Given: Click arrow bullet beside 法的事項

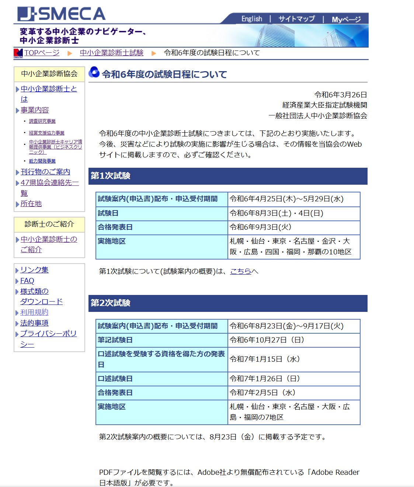Looking at the screenshot, I should click(x=17, y=323).
